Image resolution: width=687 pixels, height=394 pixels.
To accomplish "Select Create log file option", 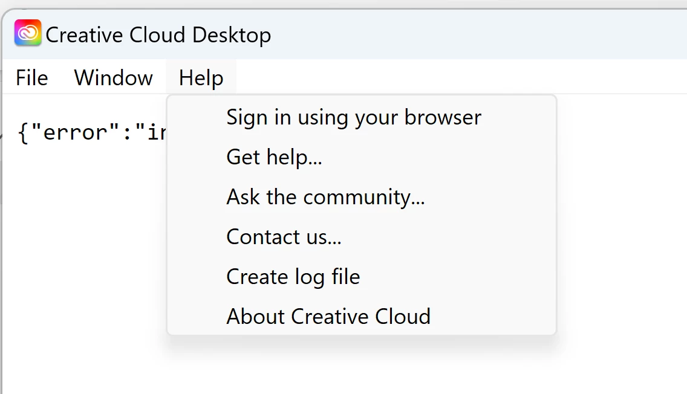I will pyautogui.click(x=362, y=277).
